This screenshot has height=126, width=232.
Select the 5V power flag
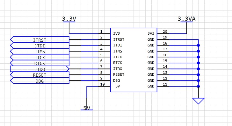point(87,108)
